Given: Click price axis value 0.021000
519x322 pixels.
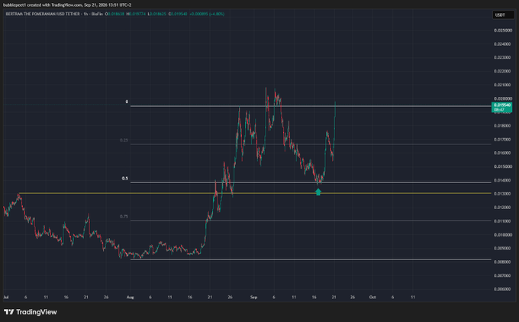Looking at the screenshot, I should (x=502, y=85).
